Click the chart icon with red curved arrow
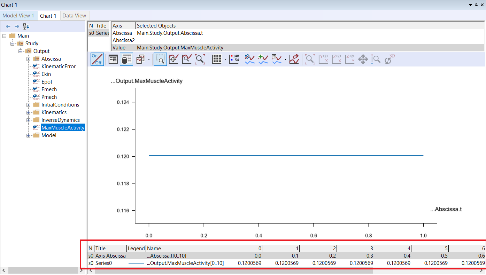The image size is (486, 275). [x=294, y=59]
